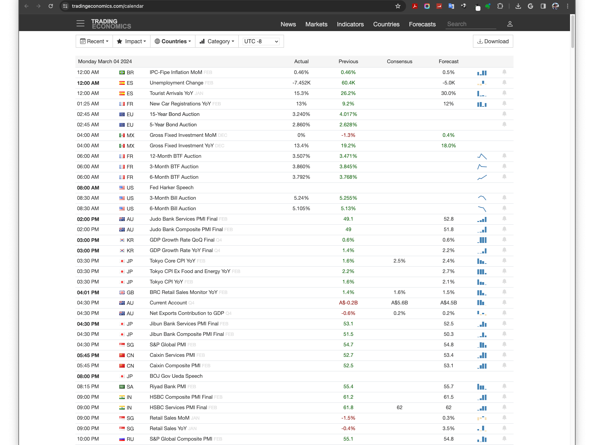Open the hamburger menu icon

80,24
